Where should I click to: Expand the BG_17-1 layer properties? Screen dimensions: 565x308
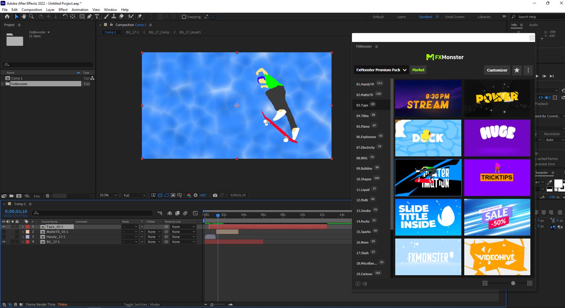pyautogui.click(x=23, y=242)
